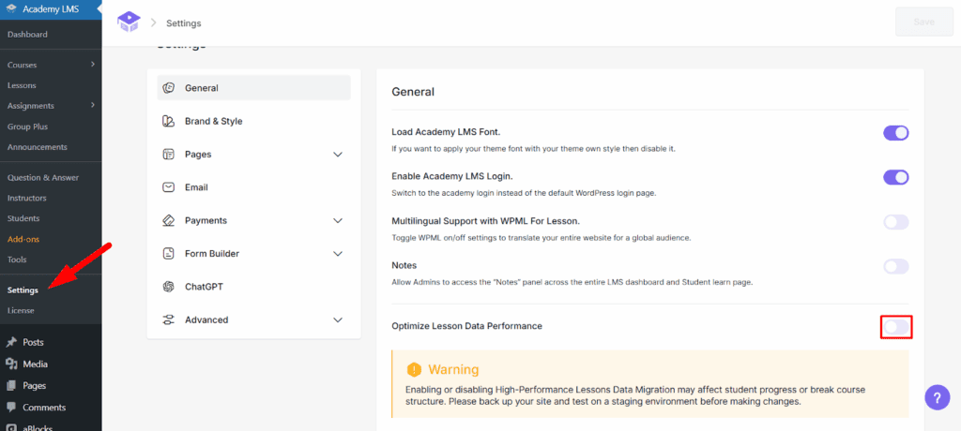Expand the Advanced settings chevron
Image resolution: width=961 pixels, height=431 pixels.
pos(338,320)
